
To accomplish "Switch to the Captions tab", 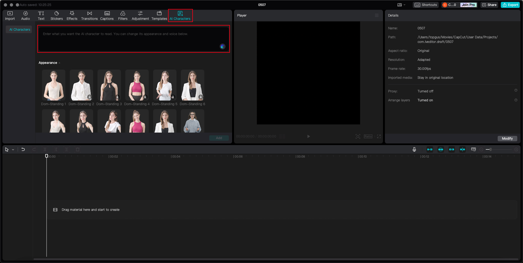I will 107,15.
